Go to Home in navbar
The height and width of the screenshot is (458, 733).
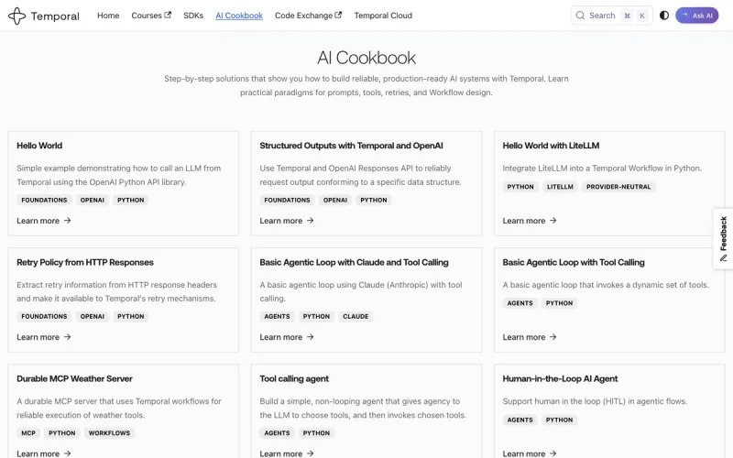click(x=108, y=16)
